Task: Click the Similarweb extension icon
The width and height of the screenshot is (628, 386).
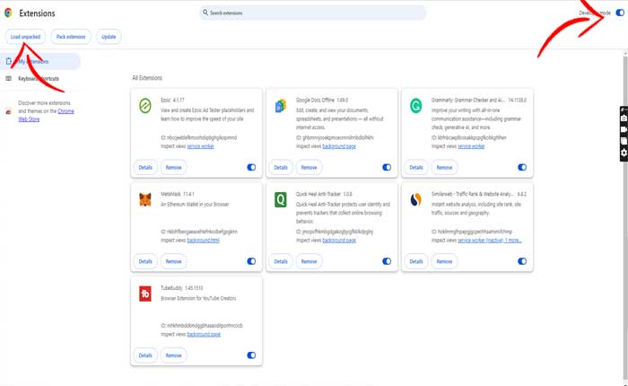Action: click(x=415, y=199)
